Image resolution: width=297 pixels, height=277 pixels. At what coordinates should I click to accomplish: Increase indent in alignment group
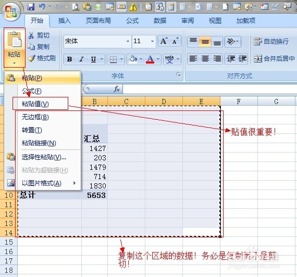tap(242, 59)
